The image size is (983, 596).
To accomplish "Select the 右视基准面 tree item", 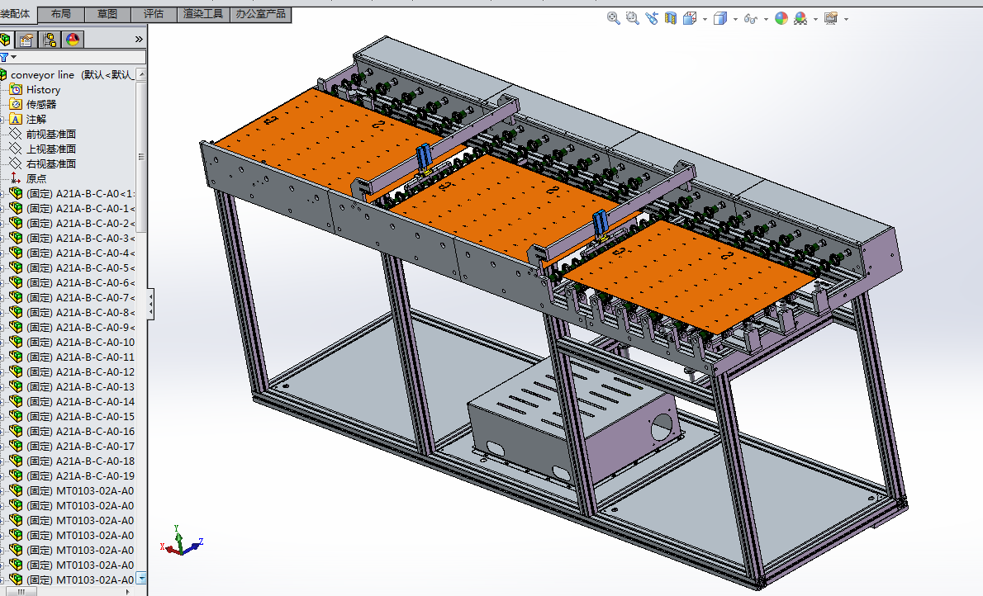I will click(50, 163).
